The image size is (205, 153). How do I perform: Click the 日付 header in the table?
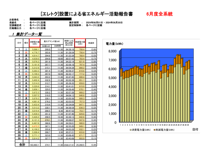pyautogui.click(x=19, y=43)
